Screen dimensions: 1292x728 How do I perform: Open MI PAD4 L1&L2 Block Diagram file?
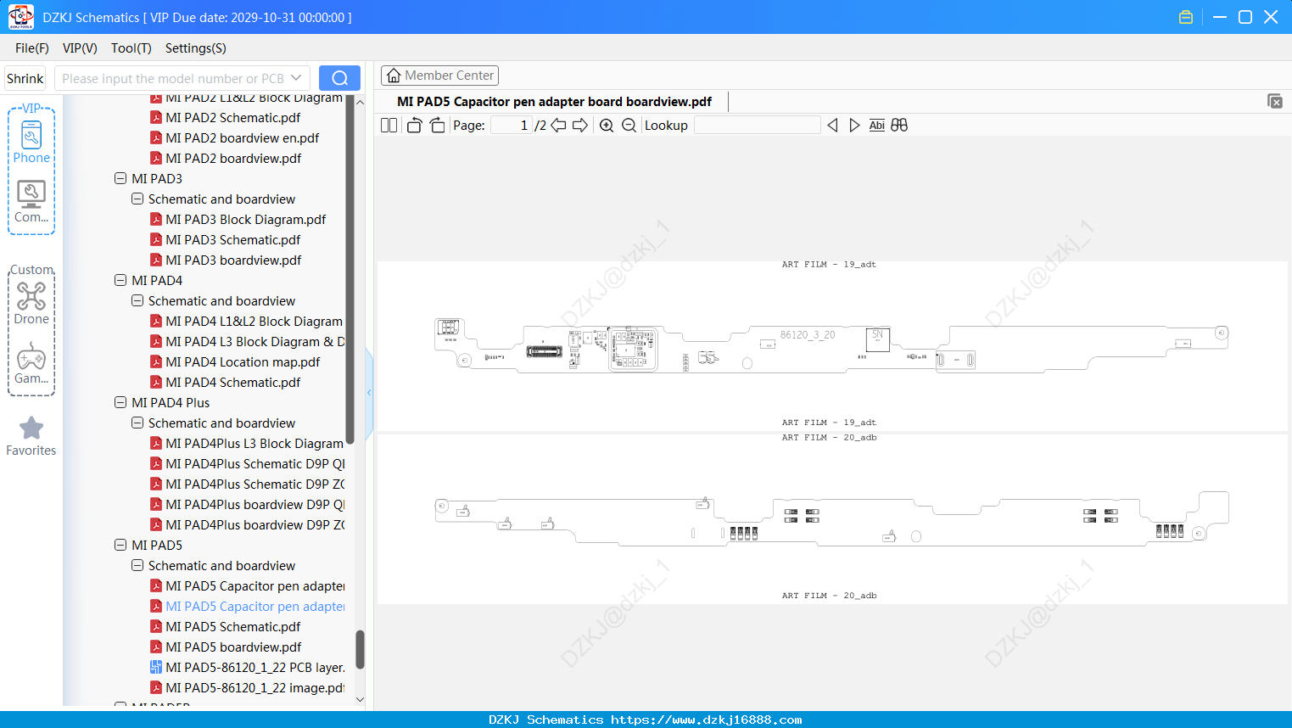point(246,322)
